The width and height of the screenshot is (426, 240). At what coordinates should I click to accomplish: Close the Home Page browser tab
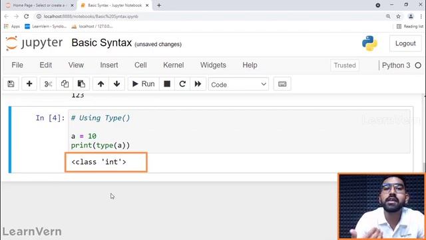pos(73,5)
